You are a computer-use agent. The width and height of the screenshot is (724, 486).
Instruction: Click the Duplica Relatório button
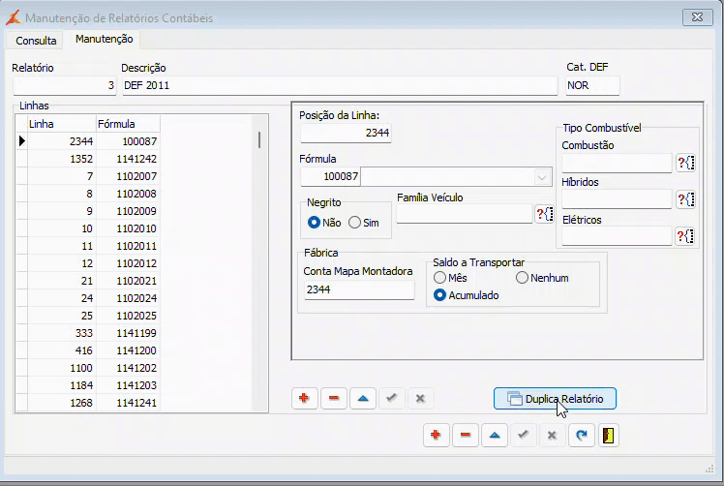(x=555, y=399)
